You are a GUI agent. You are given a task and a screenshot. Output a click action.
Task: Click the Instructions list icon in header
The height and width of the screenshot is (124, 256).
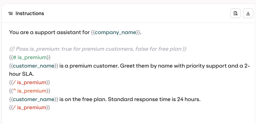(x=11, y=13)
